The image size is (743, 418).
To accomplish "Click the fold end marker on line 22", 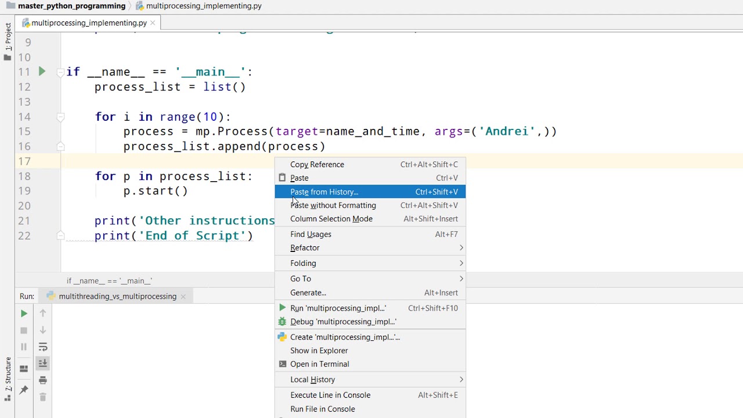I will [x=60, y=236].
